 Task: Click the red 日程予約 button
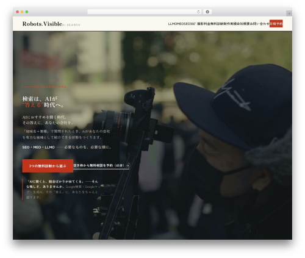click(x=276, y=24)
